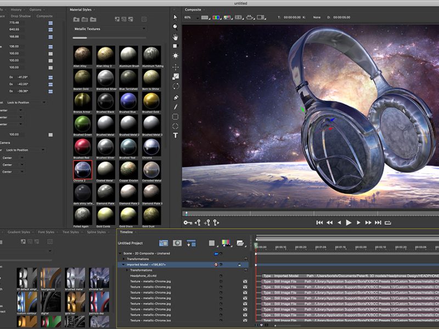The height and width of the screenshot is (329, 439).
Task: Open the Camera section Lock to Position dropdown
Action: 25,150
